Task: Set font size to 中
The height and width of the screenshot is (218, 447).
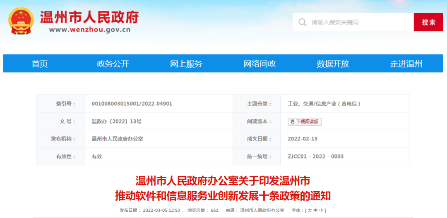Action: point(315,211)
